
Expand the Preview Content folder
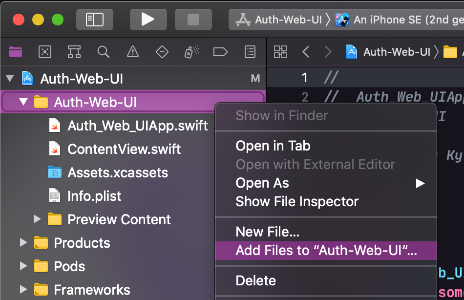tap(37, 219)
